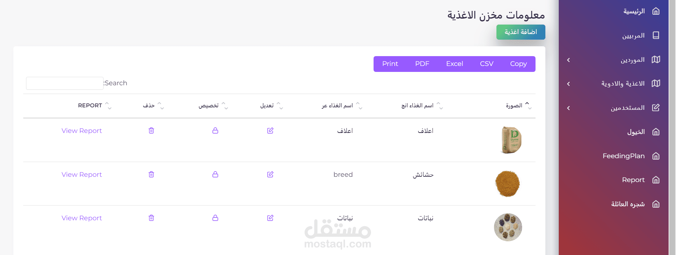Click the feed bag thumbnail image
This screenshot has width=676, height=255.
click(x=511, y=140)
